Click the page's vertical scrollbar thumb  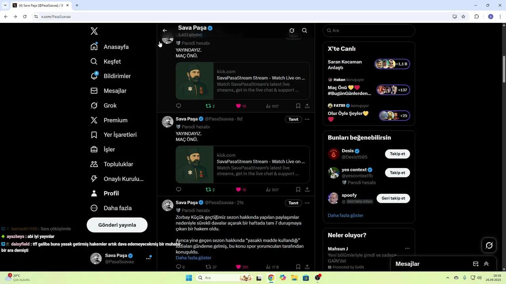click(504, 69)
